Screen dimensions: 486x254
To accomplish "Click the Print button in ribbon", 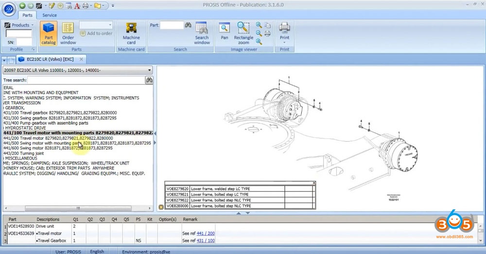I will pyautogui.click(x=284, y=31).
